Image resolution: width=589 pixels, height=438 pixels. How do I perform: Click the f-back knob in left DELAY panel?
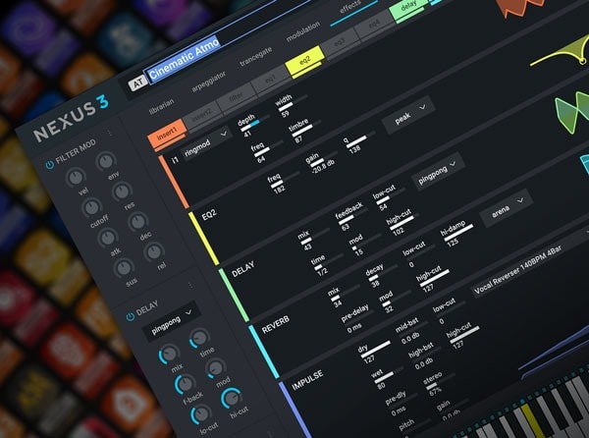click(x=185, y=384)
